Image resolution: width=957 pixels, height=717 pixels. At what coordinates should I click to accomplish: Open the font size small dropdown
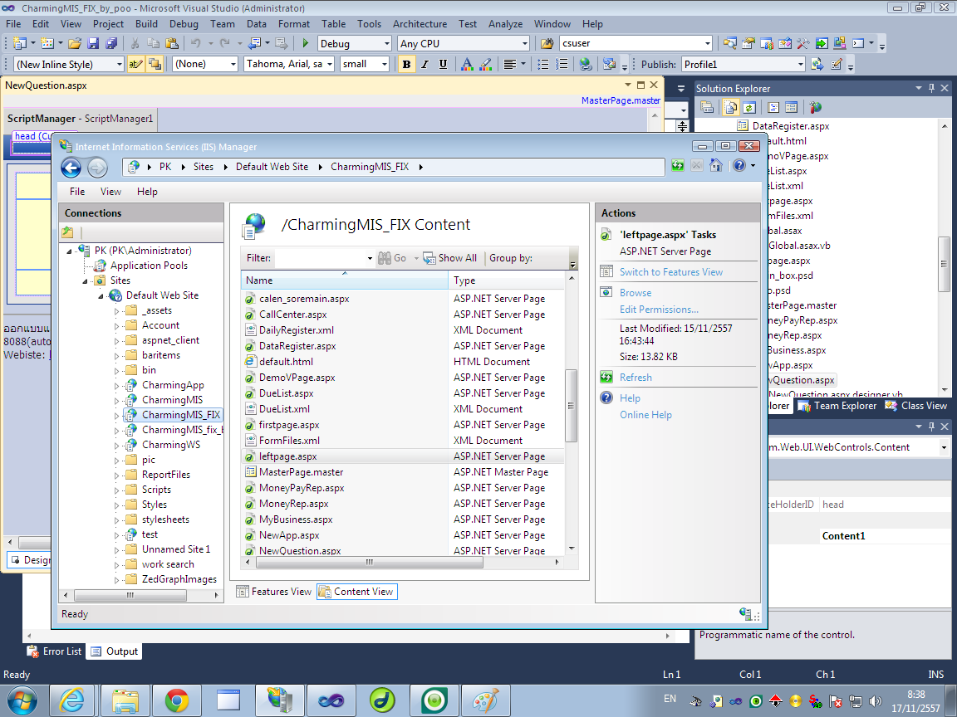[x=385, y=64]
